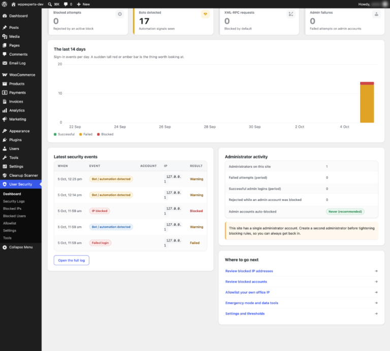Click arrow beside Settings and thresholds
390x351 pixels.
pos(376,314)
